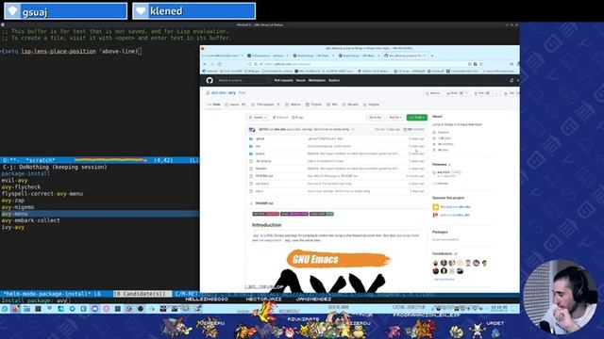Open a new Firefox tab with plus
Screen dimensions: 604x339
click(x=432, y=56)
